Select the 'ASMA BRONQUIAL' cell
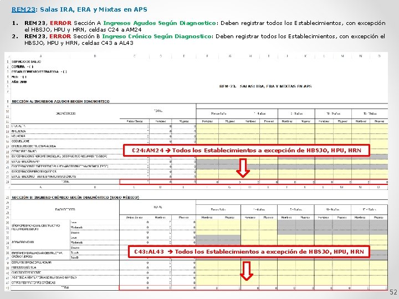 click(x=23, y=242)
